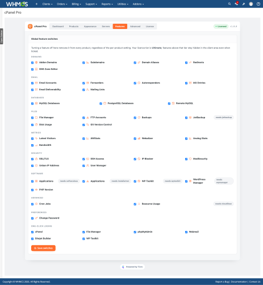Select the Features tab

pos(120,26)
